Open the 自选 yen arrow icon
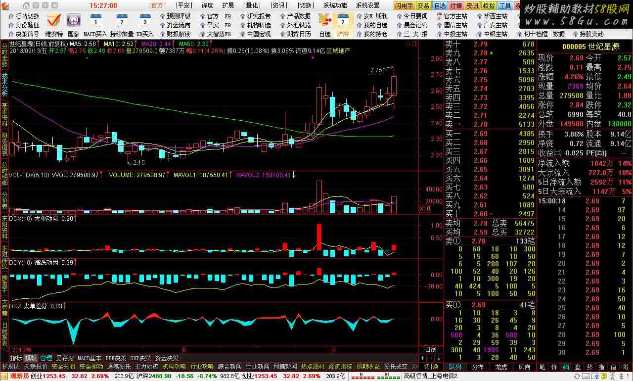Screen dimensions: 633x381 click(324, 20)
